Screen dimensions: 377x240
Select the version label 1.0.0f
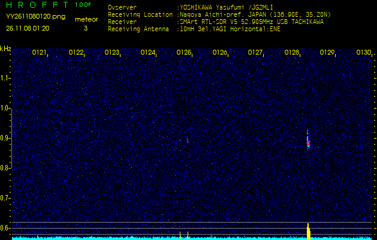pyautogui.click(x=83, y=5)
